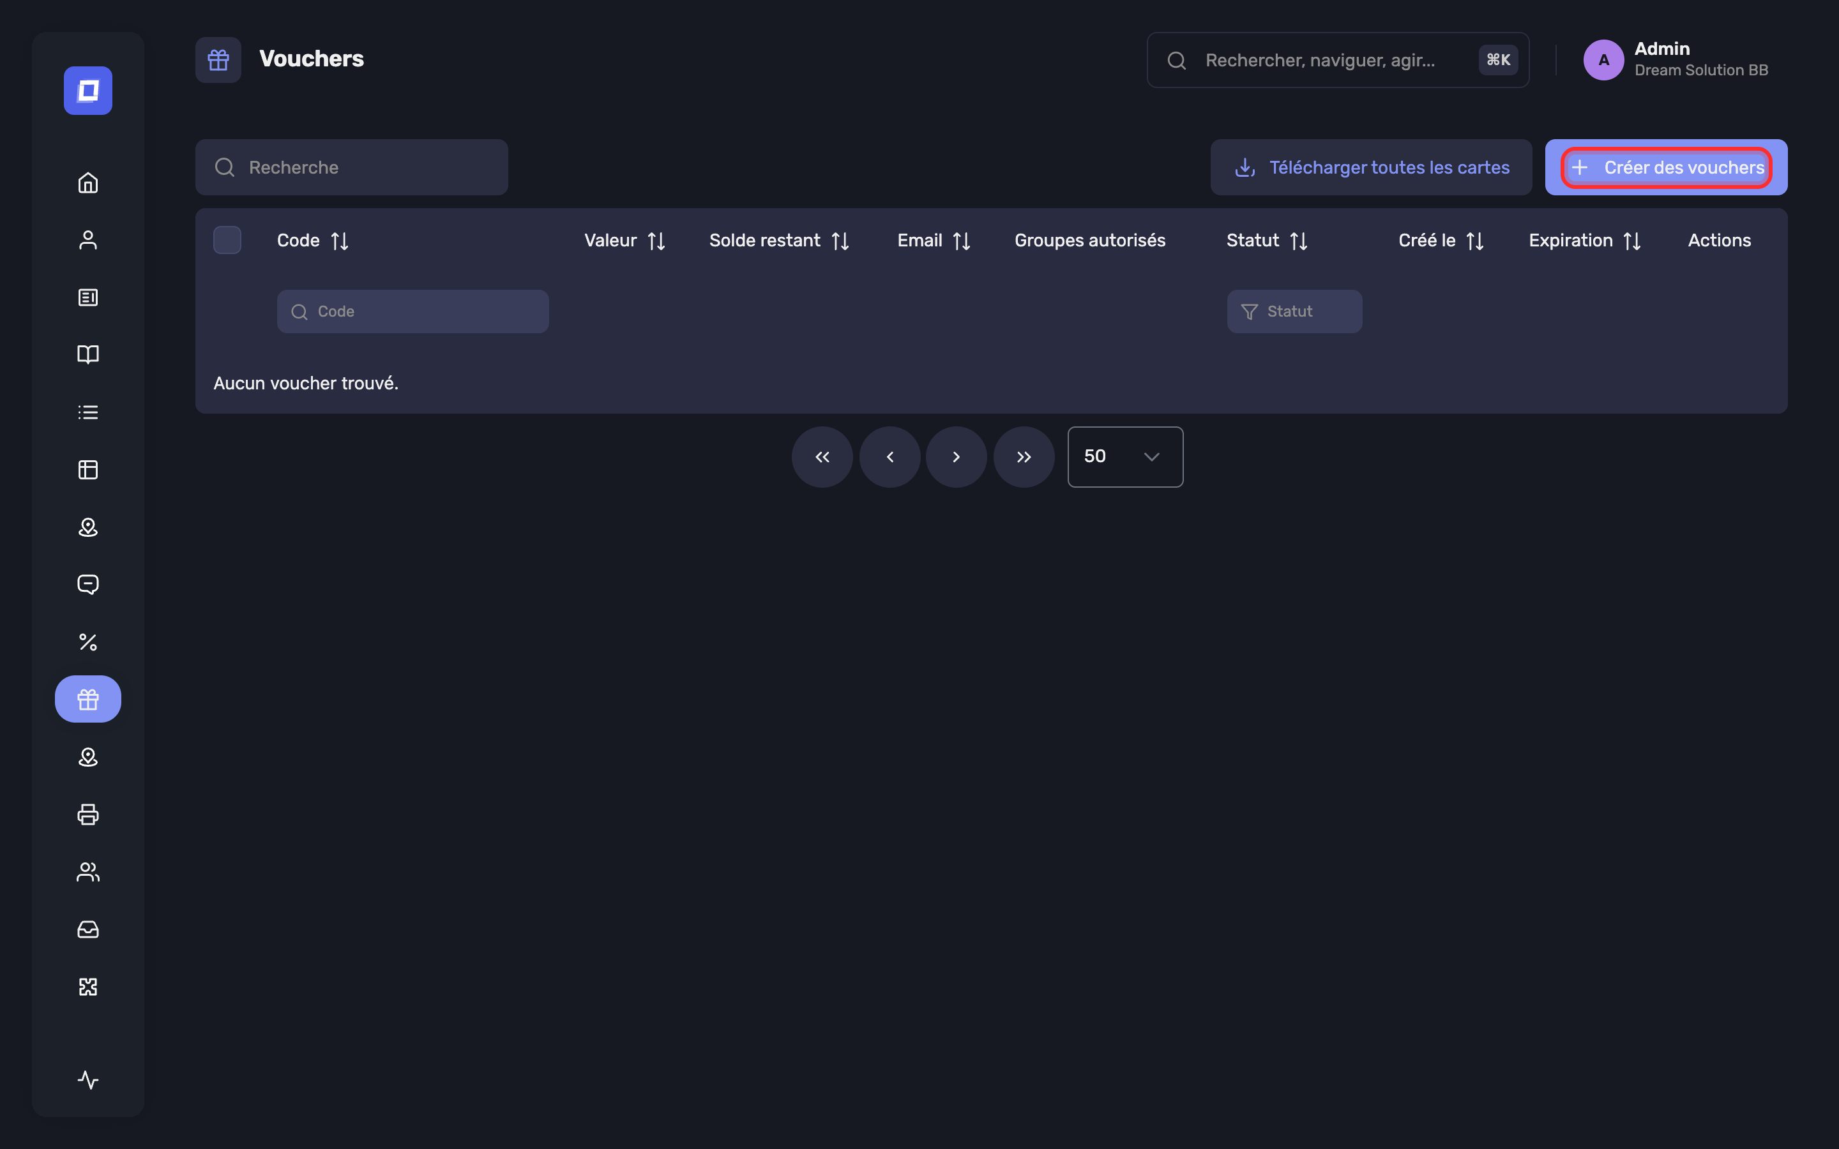Sort table by Solde restant column
This screenshot has width=1839, height=1149.
(x=840, y=241)
